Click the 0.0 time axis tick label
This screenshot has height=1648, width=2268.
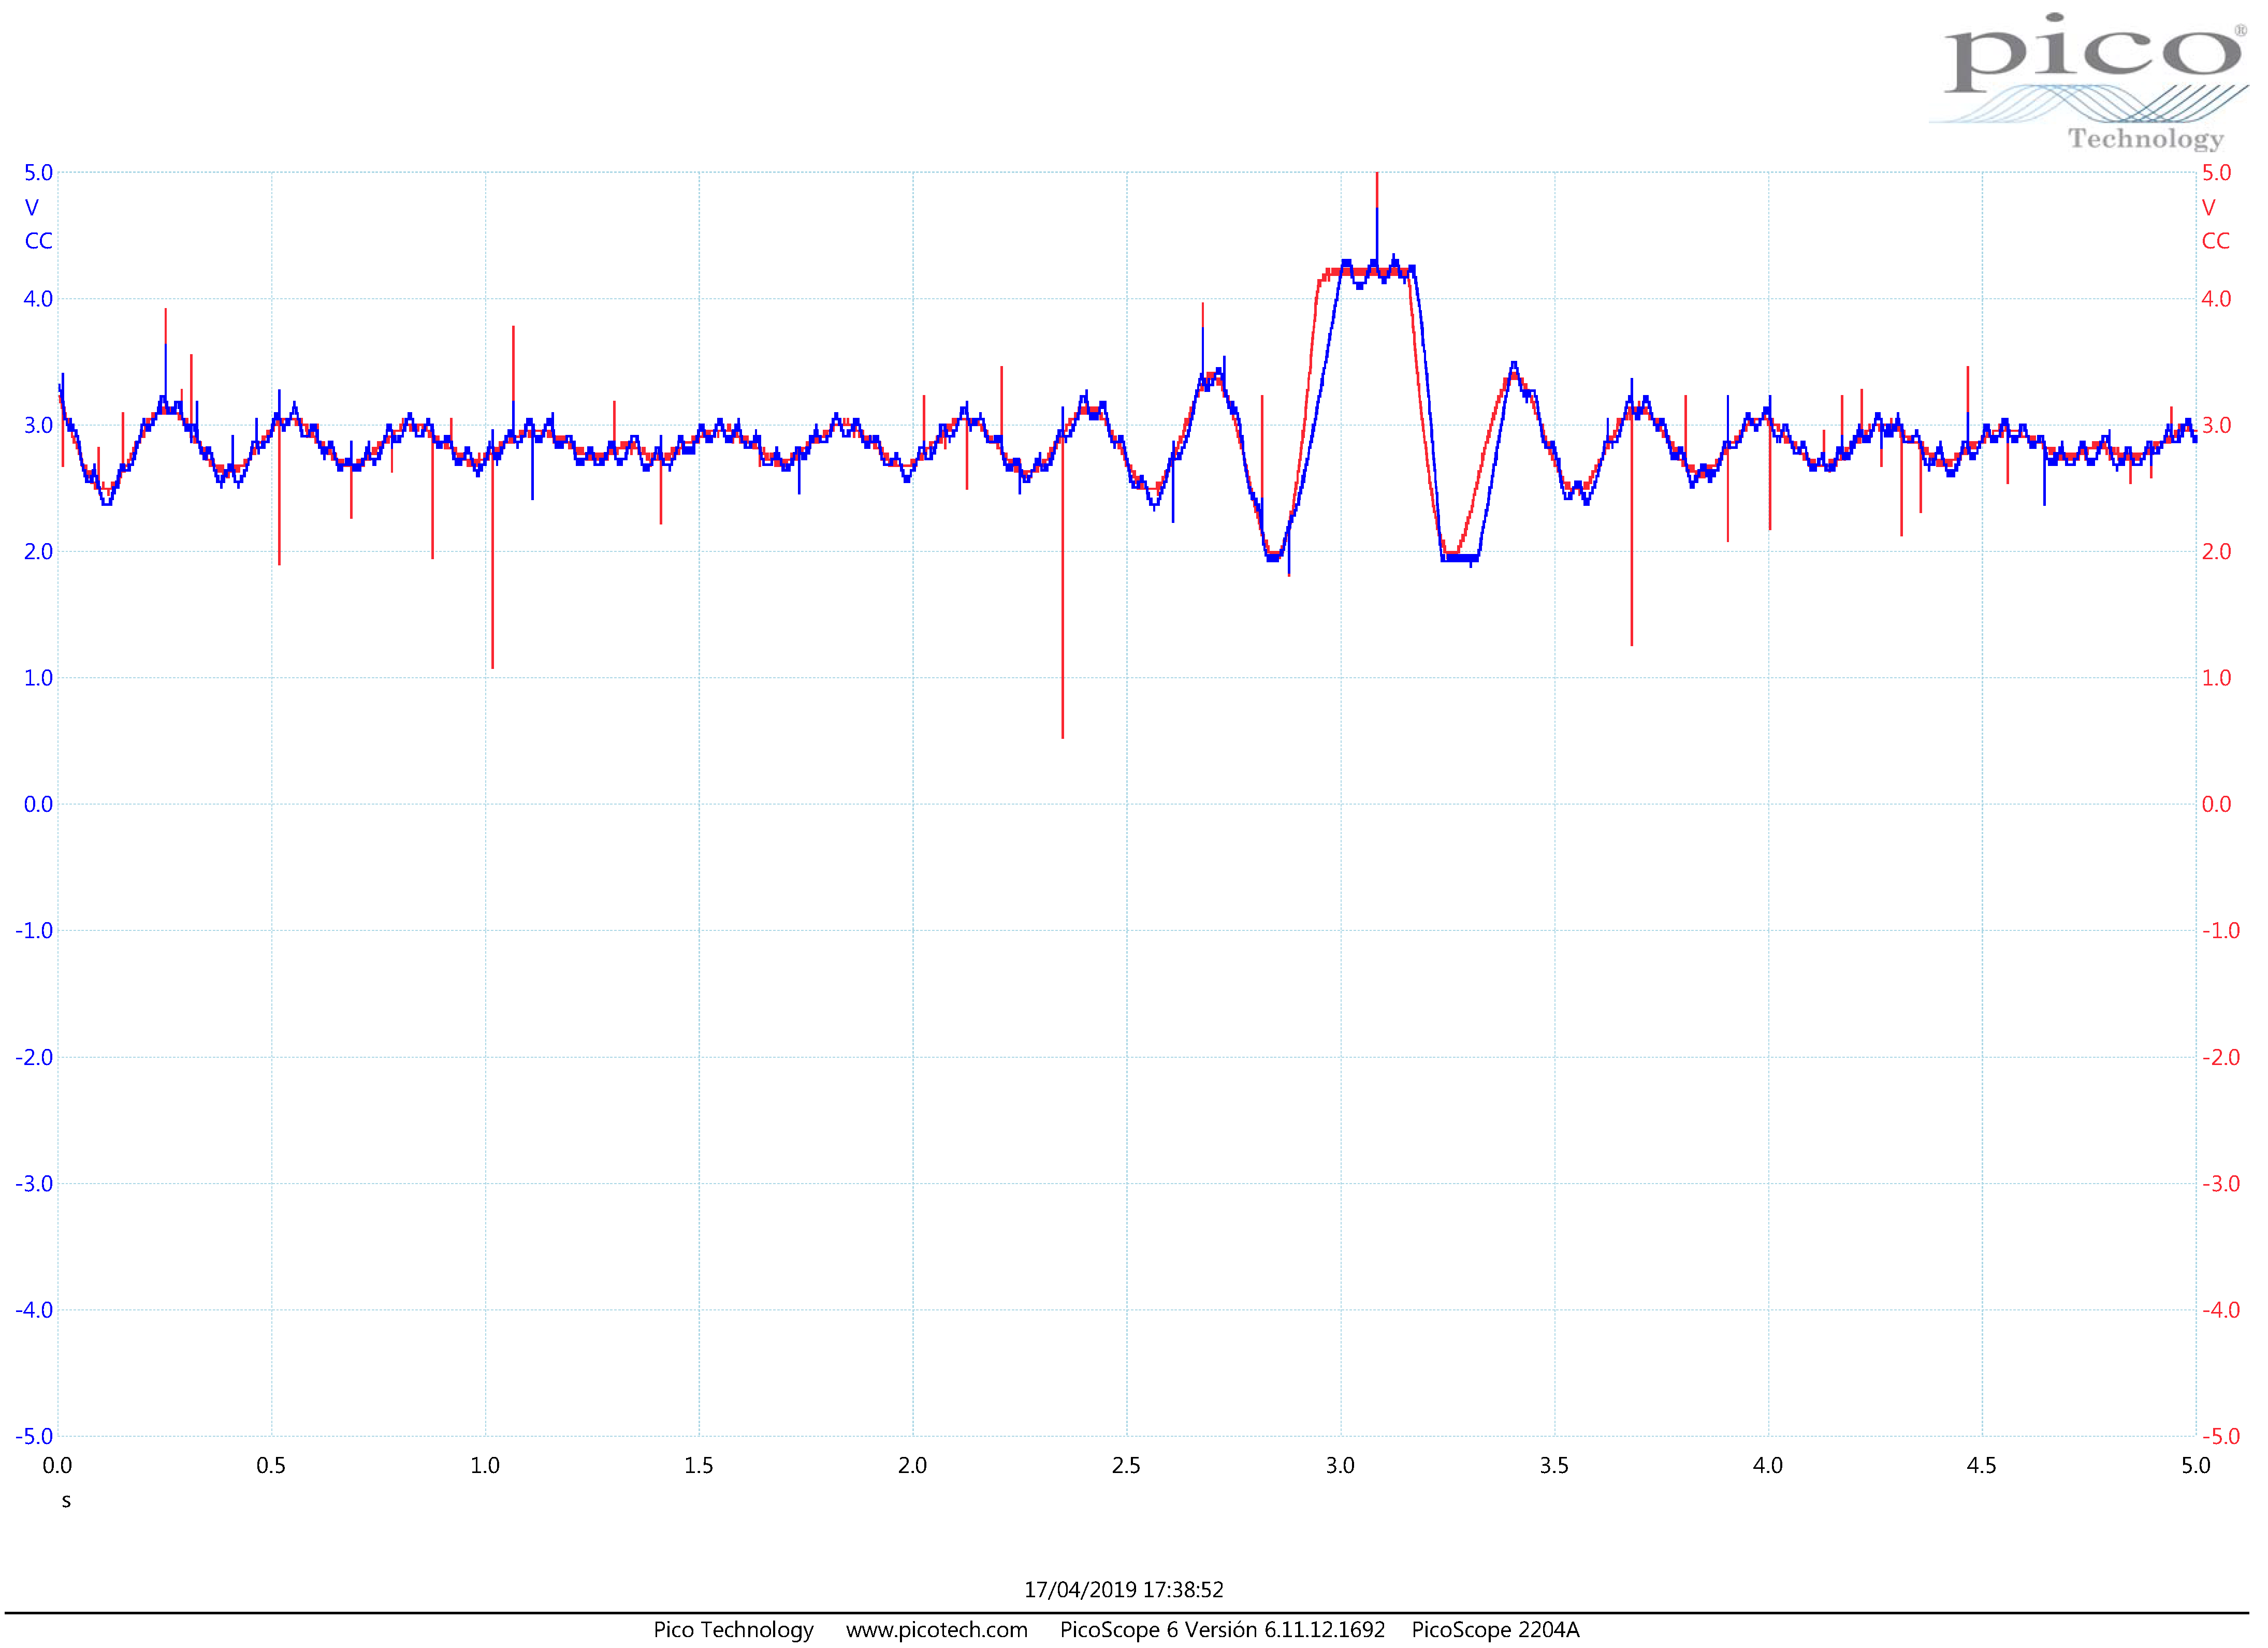point(57,1465)
